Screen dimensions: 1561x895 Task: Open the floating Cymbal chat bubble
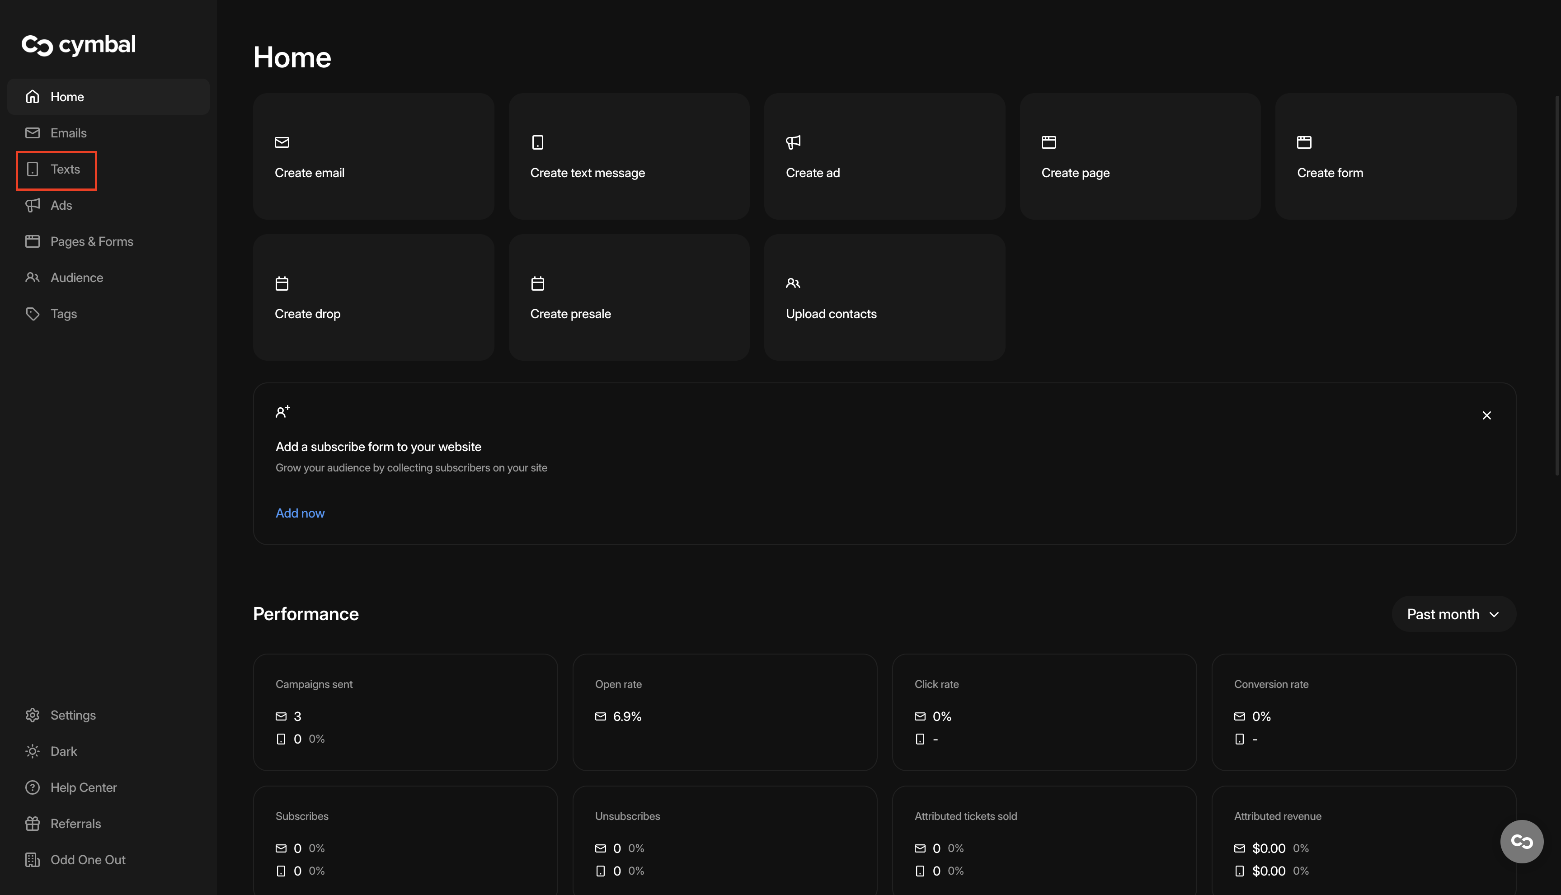(x=1521, y=841)
